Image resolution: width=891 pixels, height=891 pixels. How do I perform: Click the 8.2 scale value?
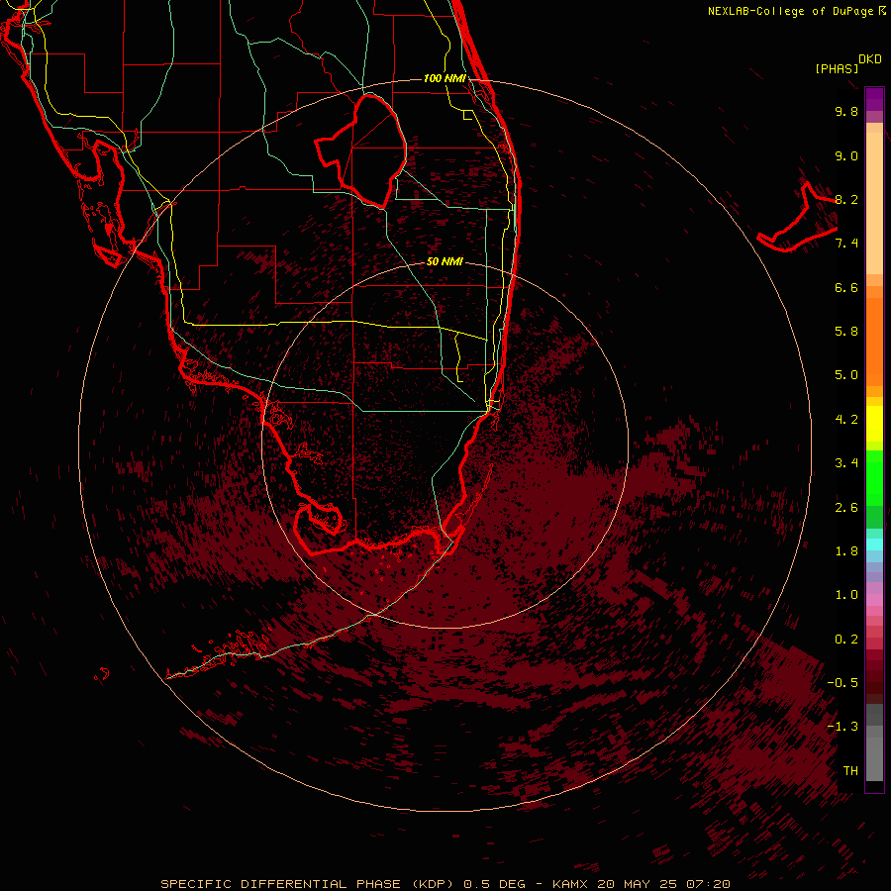point(846,199)
